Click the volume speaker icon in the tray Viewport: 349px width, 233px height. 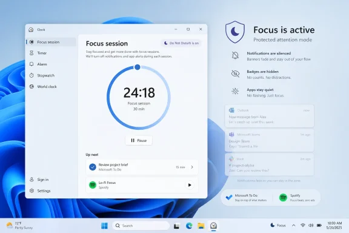311,226
